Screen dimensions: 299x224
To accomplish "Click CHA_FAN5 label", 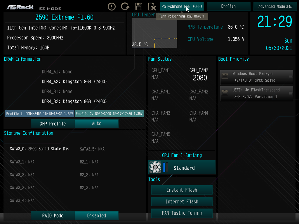I will (161, 134).
